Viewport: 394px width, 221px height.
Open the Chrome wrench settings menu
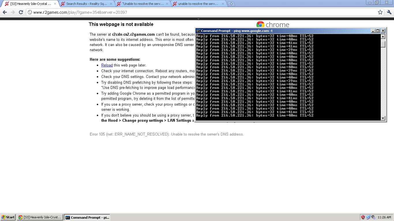pyautogui.click(x=389, y=12)
